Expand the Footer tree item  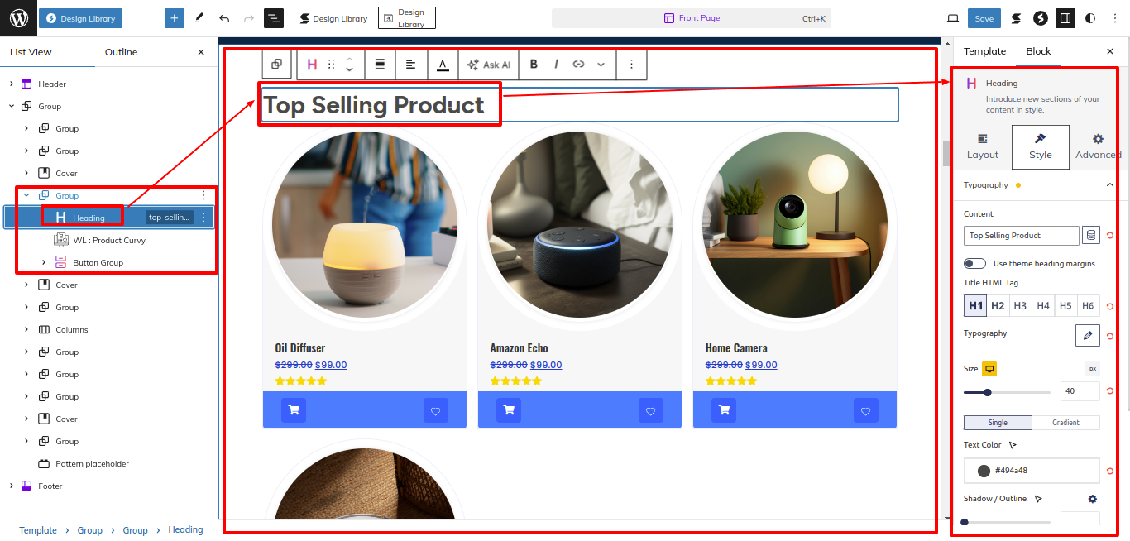pyautogui.click(x=12, y=486)
